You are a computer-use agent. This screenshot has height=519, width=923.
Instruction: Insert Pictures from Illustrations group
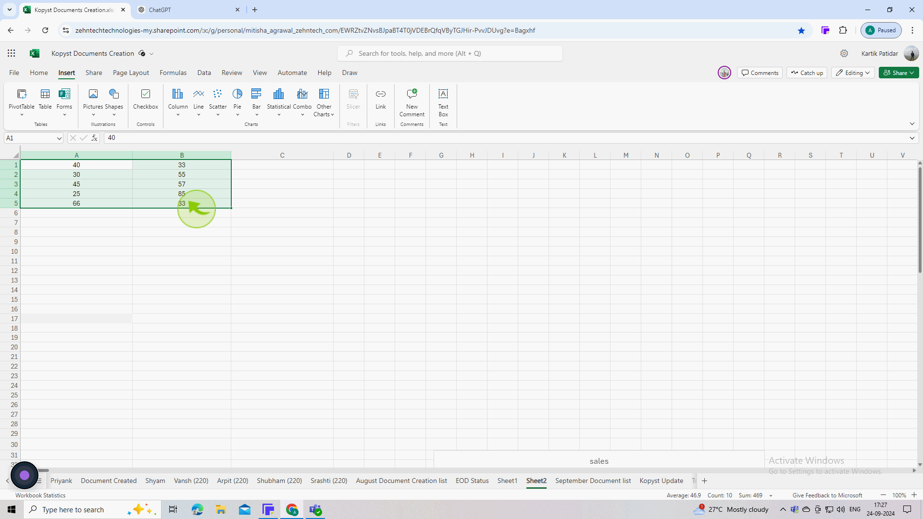93,102
